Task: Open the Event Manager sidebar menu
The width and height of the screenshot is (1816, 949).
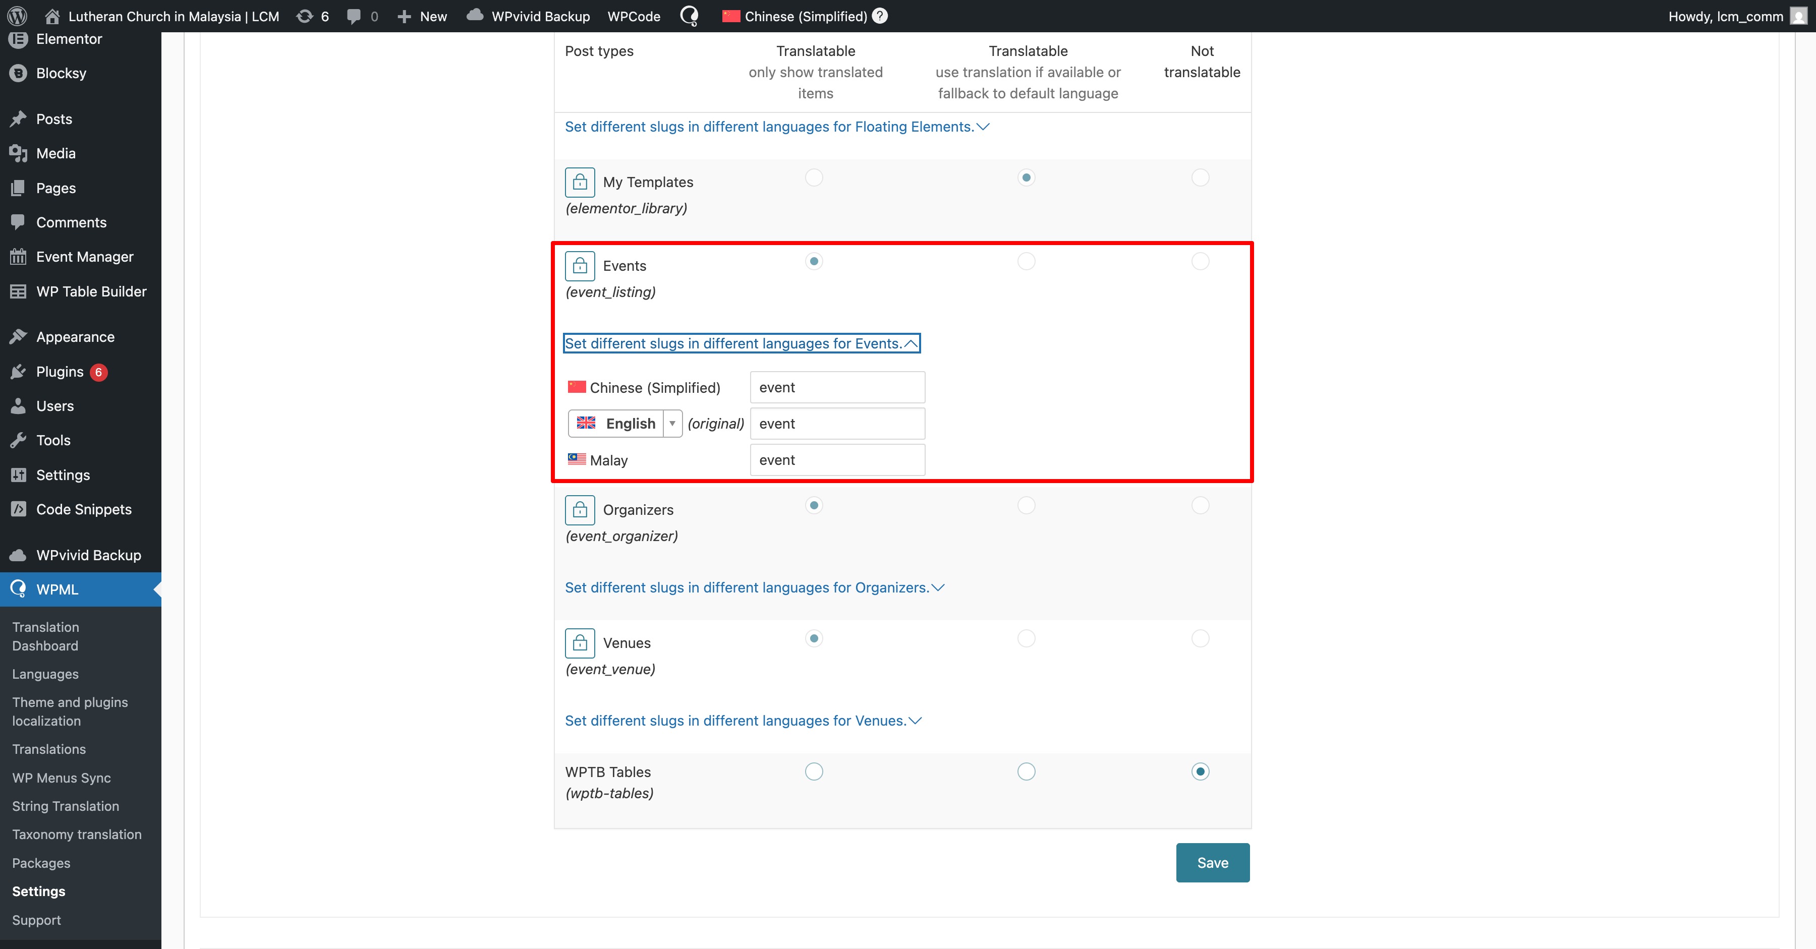Action: point(85,257)
